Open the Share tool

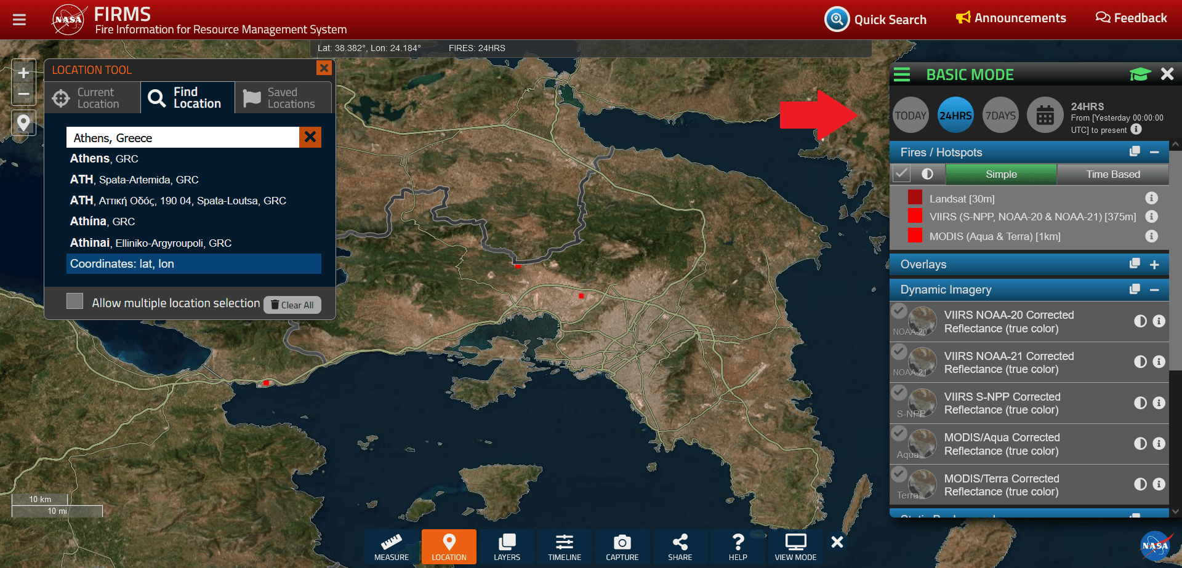(680, 546)
